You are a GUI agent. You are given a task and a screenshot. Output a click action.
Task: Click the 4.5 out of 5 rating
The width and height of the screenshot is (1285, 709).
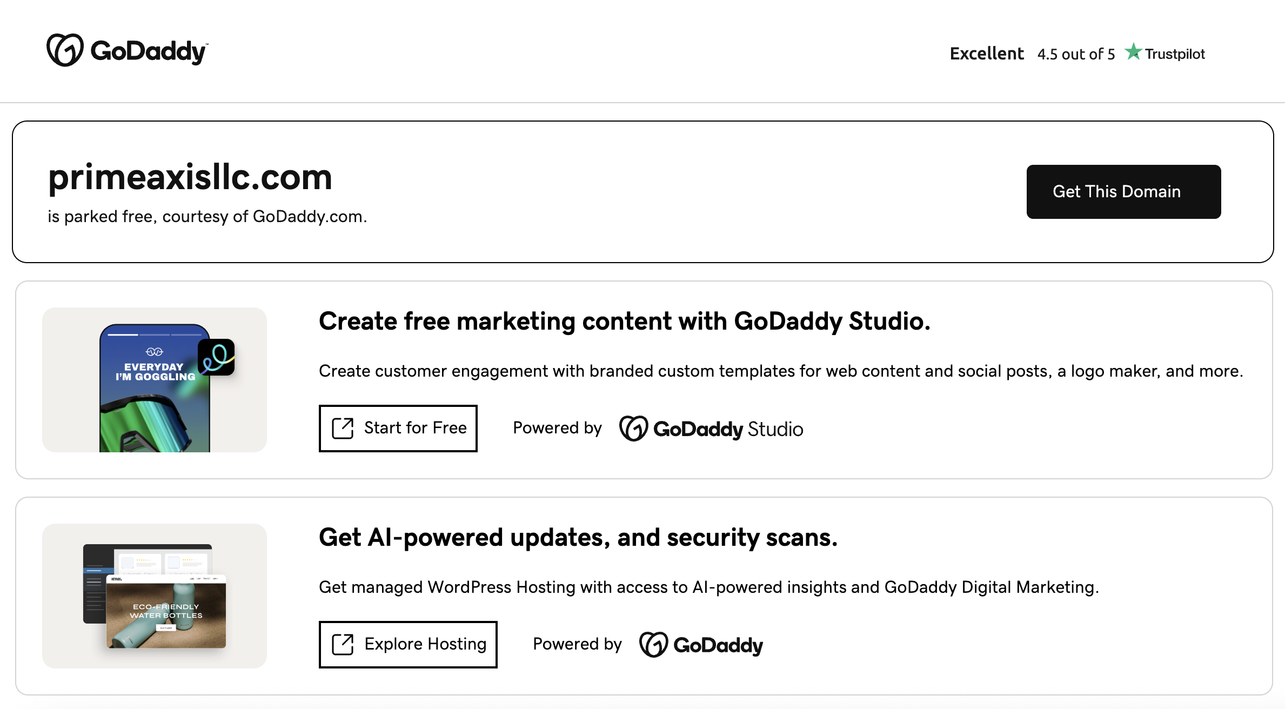[1076, 54]
